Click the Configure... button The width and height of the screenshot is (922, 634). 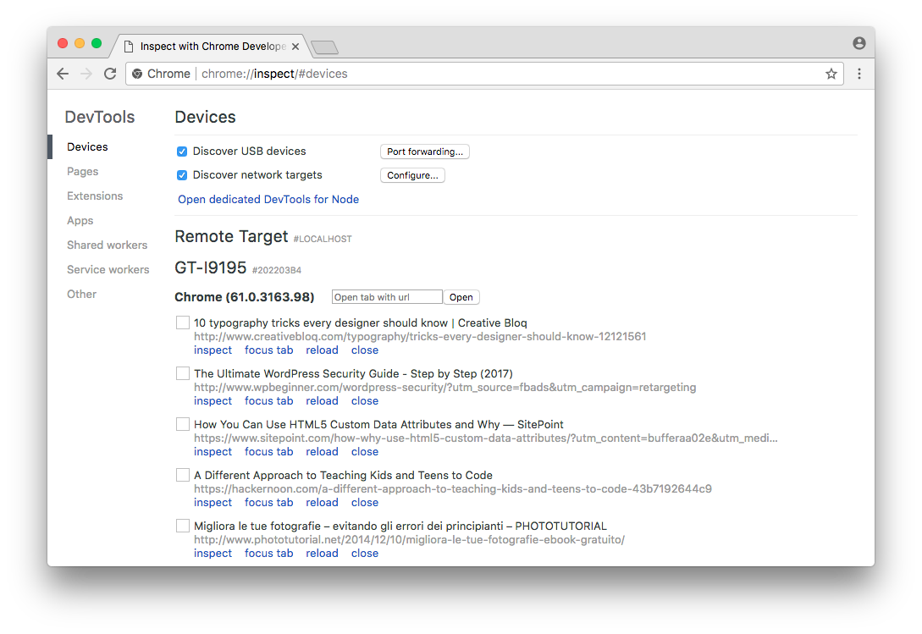coord(412,175)
